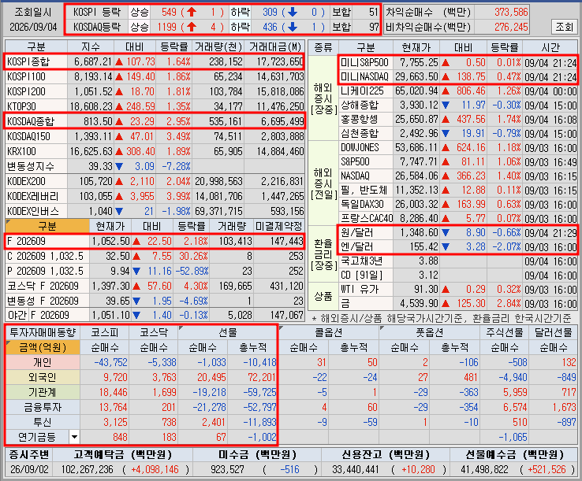Select the KTOP30 row label

point(36,106)
